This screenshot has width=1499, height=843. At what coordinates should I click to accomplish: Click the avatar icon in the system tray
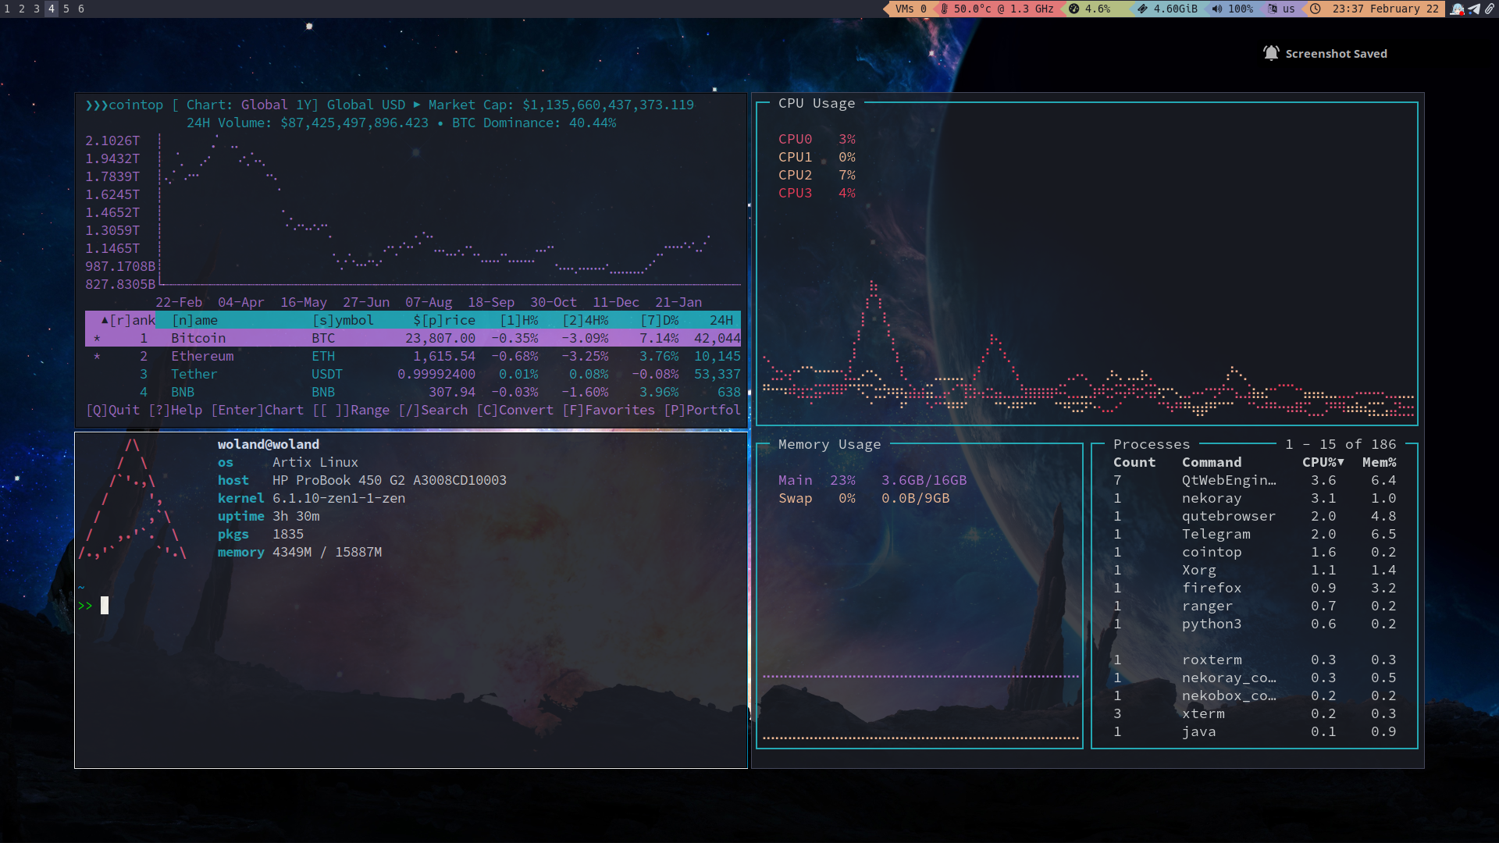(x=1458, y=9)
